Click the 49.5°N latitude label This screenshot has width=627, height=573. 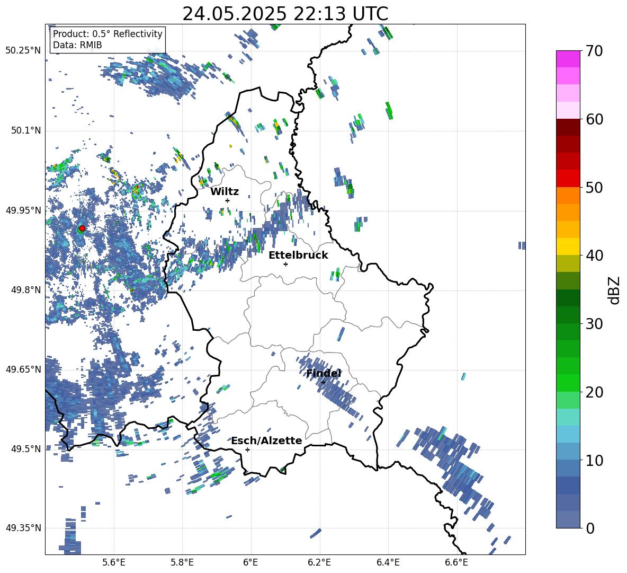click(x=25, y=448)
